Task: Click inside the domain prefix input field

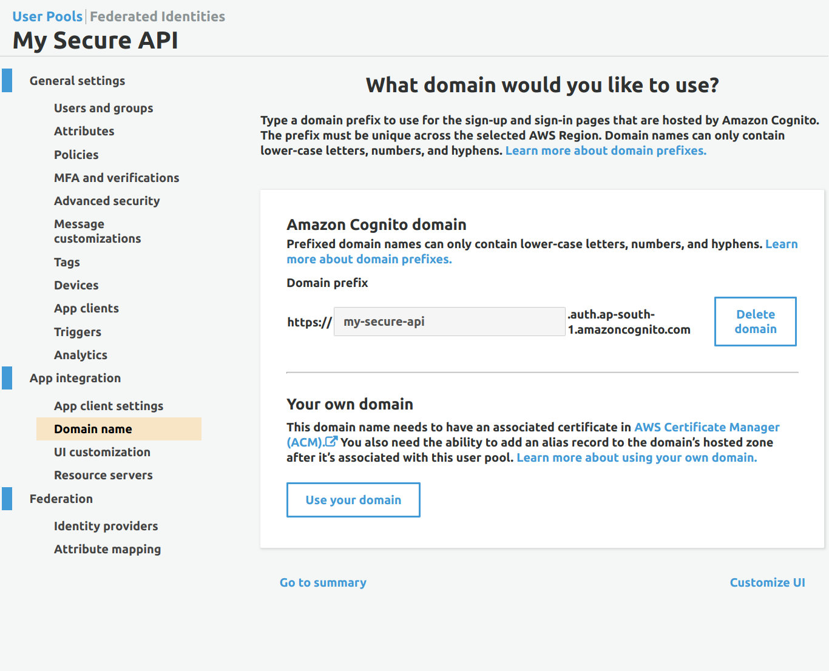Action: coord(449,322)
